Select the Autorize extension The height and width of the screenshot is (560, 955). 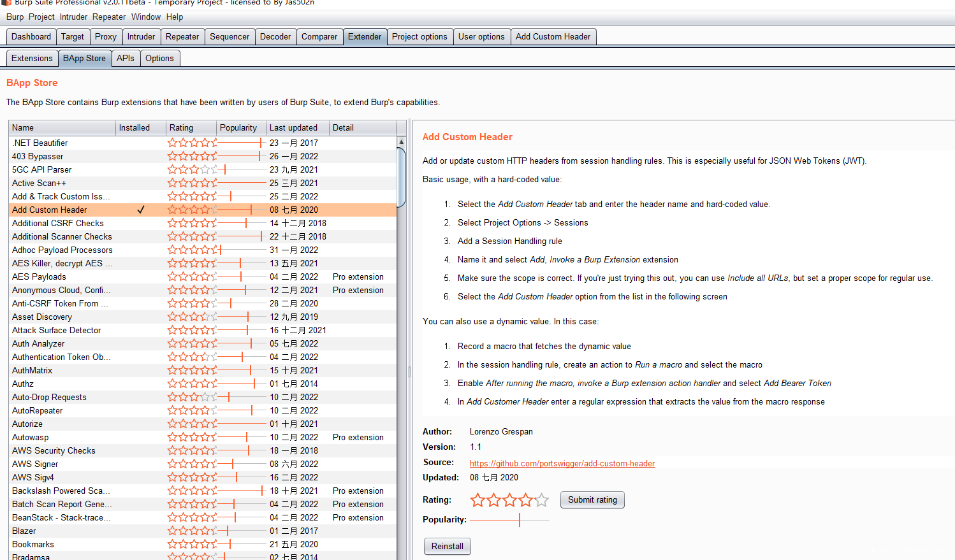[x=203, y=424]
